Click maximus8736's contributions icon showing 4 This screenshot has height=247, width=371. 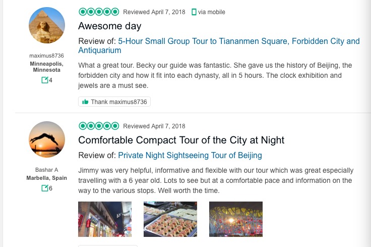coord(45,80)
